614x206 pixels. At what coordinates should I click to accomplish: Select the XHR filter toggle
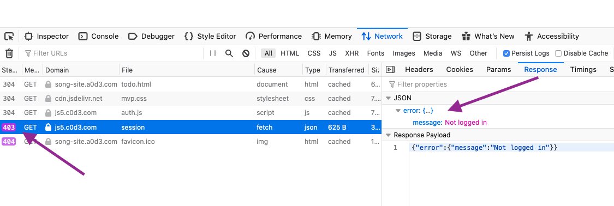(351, 53)
